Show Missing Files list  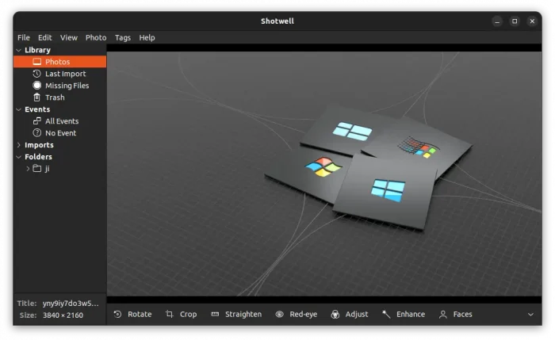coord(67,86)
